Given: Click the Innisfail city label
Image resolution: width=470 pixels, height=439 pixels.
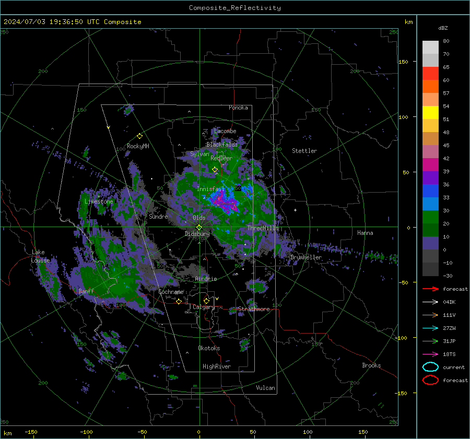Looking at the screenshot, I should click(210, 189).
